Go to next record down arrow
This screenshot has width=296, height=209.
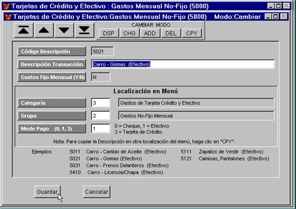[64, 30]
